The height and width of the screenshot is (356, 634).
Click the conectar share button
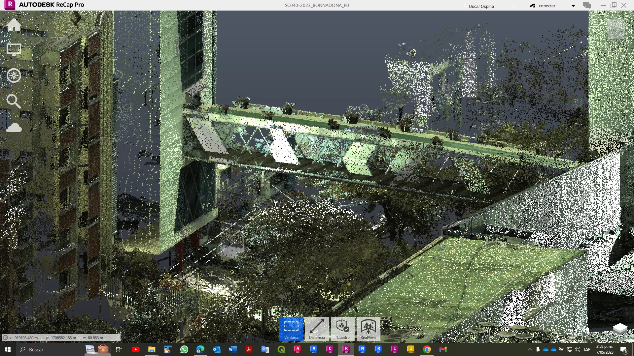(x=543, y=6)
